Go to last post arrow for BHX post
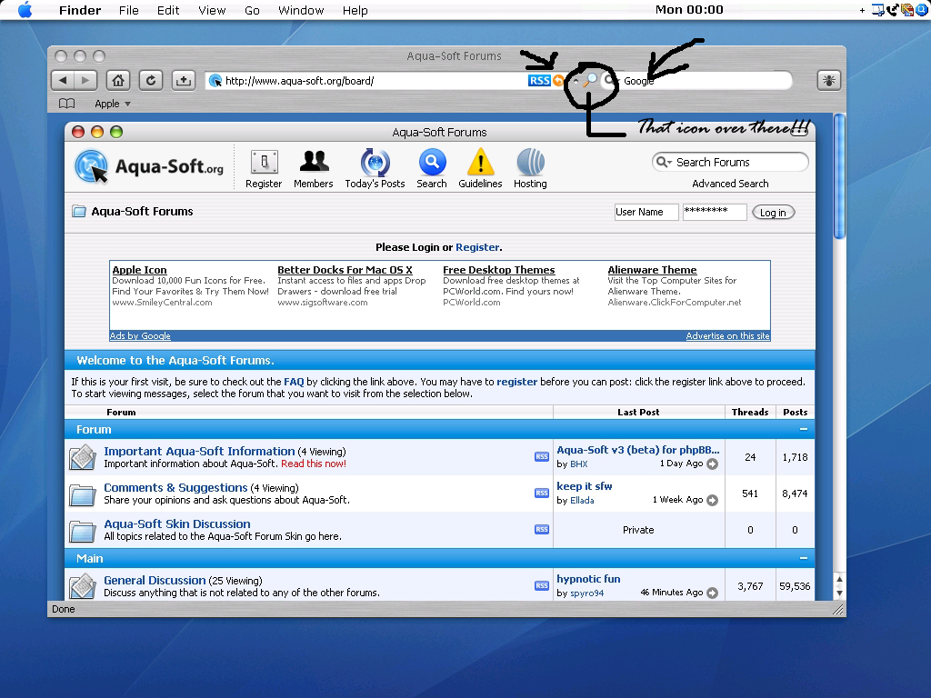Image resolution: width=931 pixels, height=698 pixels. click(x=713, y=464)
